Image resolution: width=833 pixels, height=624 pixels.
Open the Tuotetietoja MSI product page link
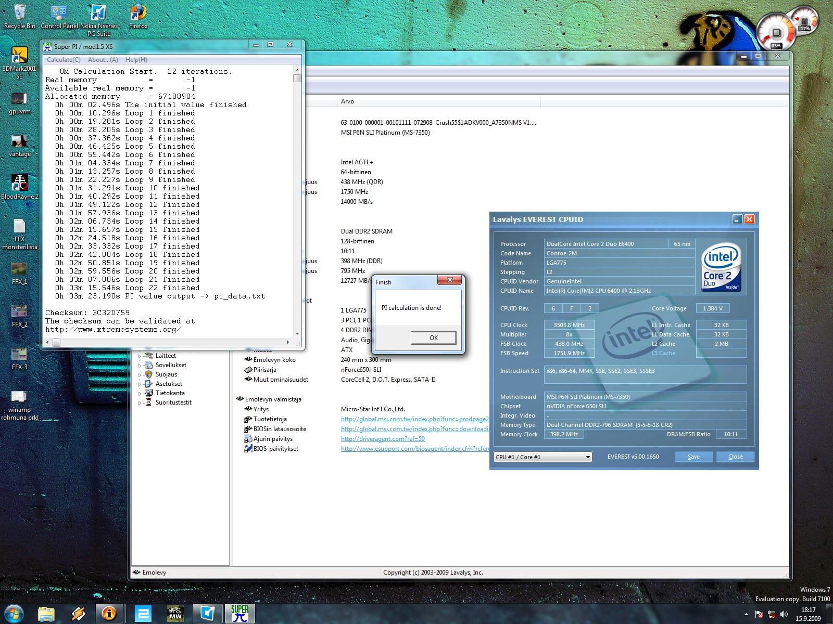point(415,419)
